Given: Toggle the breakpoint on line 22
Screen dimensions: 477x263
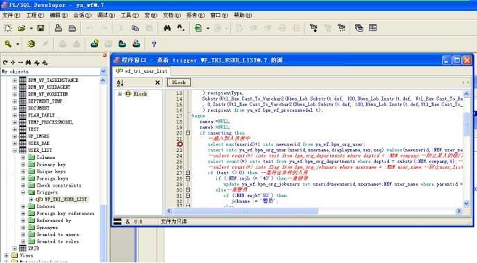Looking at the screenshot, I should pyautogui.click(x=180, y=144).
